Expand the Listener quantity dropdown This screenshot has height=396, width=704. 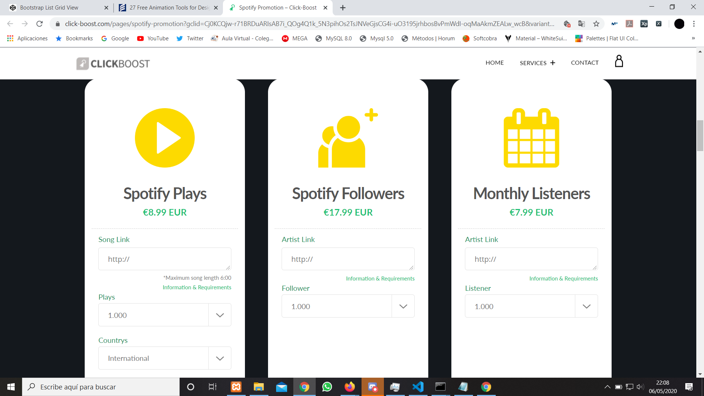(586, 306)
